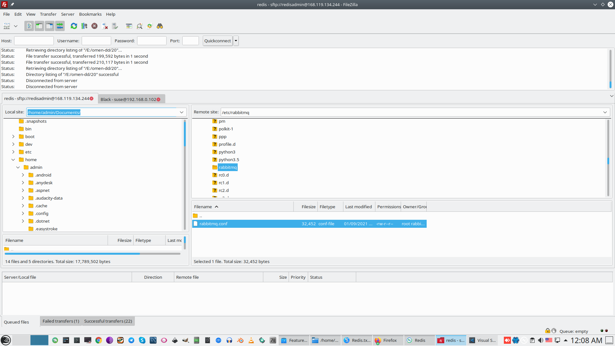Image resolution: width=615 pixels, height=346 pixels.
Task: Cancel the current operation icon
Action: pyautogui.click(x=94, y=26)
